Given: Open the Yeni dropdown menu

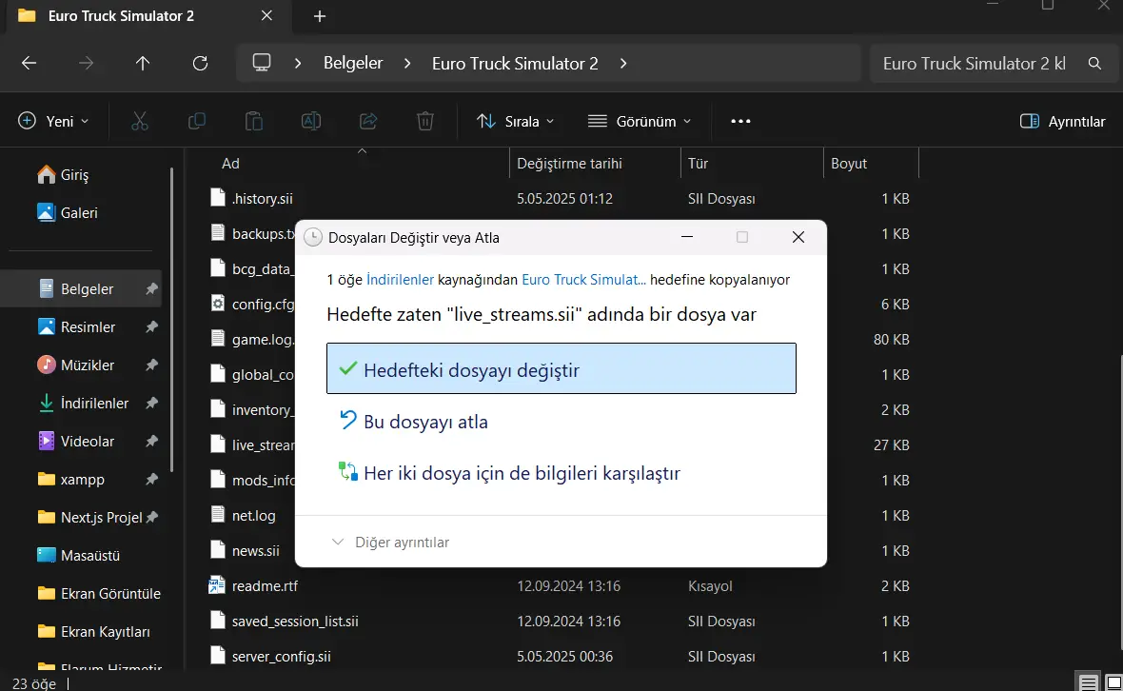Looking at the screenshot, I should (x=53, y=121).
